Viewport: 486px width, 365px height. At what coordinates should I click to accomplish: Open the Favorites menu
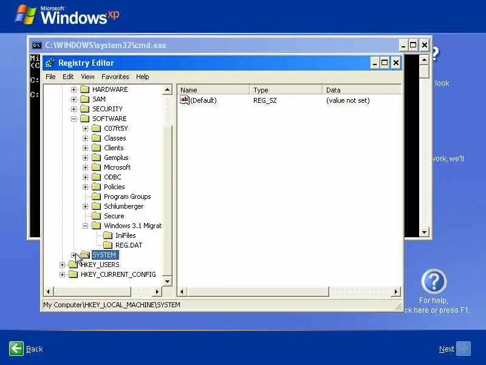115,77
